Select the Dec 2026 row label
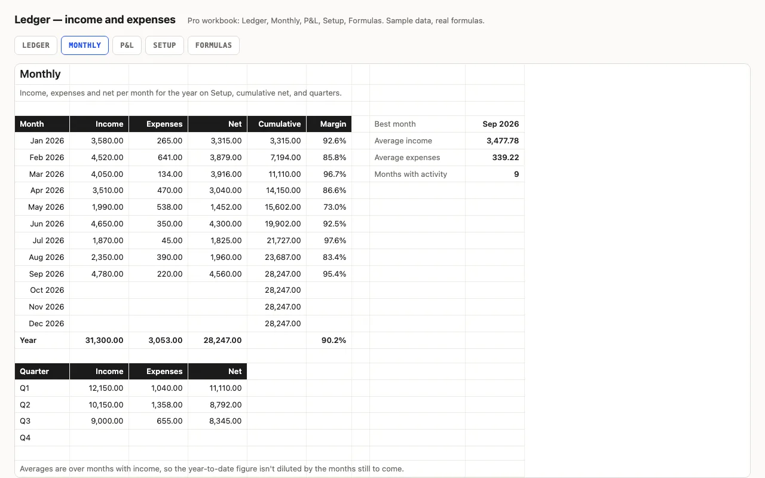765x478 pixels. point(42,323)
